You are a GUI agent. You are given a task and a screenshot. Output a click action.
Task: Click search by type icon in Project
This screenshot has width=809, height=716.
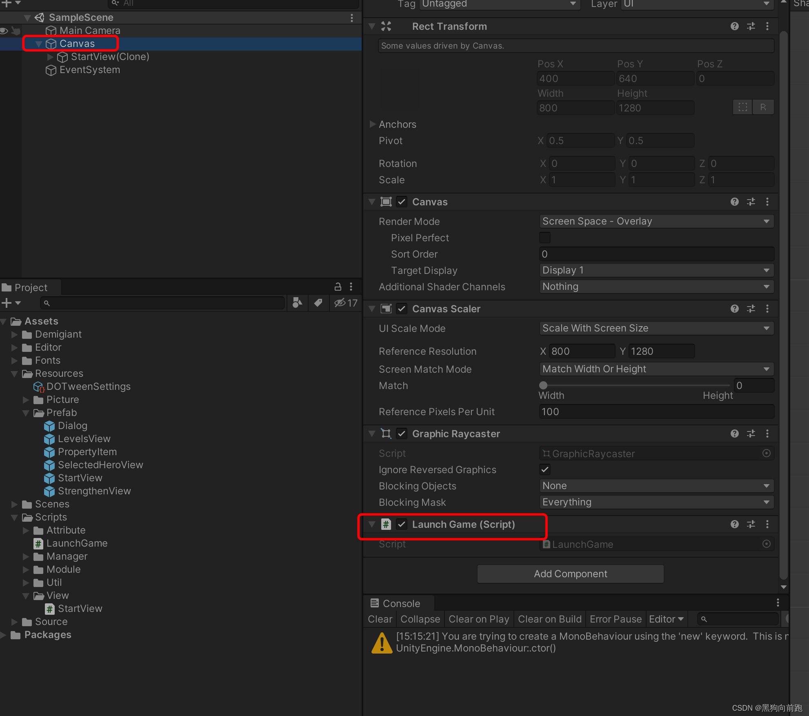point(298,303)
